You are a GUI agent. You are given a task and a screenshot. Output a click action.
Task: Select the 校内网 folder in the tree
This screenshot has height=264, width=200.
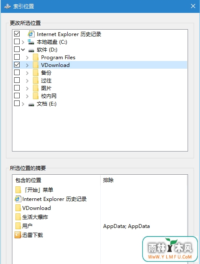49,96
